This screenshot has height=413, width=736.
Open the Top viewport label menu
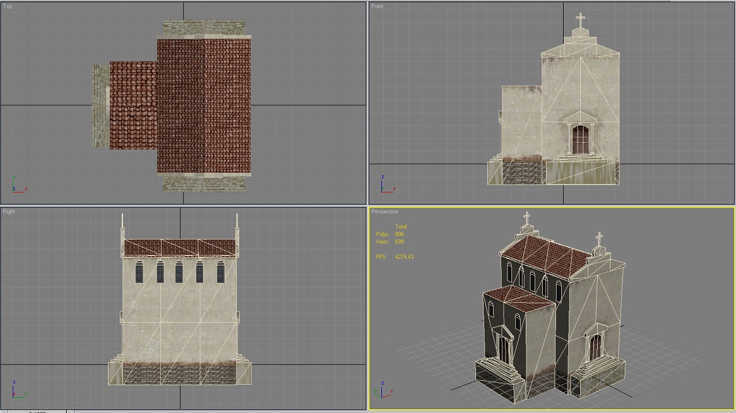coord(8,6)
